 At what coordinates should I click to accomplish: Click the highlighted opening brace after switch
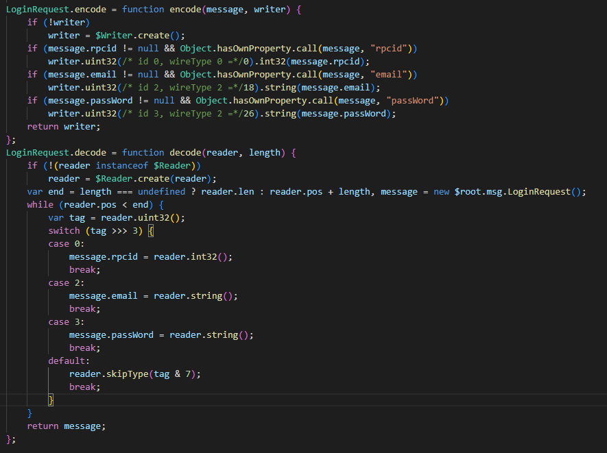click(x=151, y=231)
